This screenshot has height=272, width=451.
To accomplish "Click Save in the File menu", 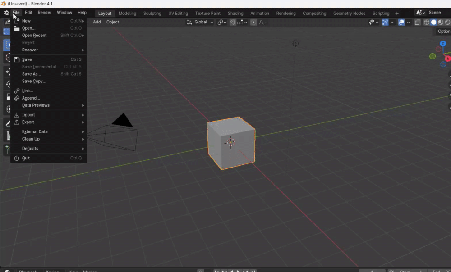I will [48, 59].
